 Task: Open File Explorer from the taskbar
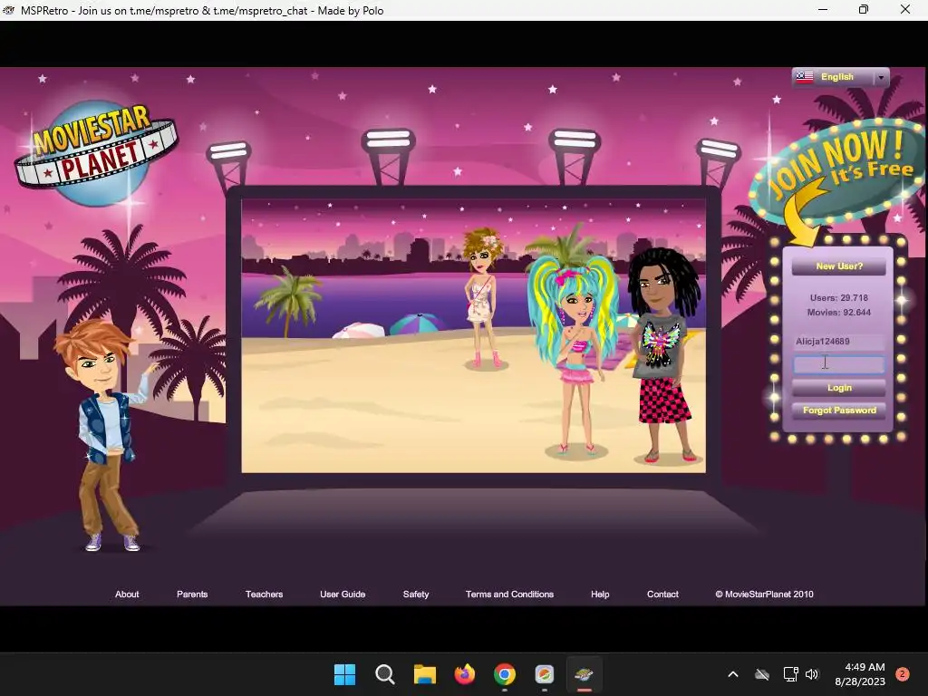click(424, 674)
